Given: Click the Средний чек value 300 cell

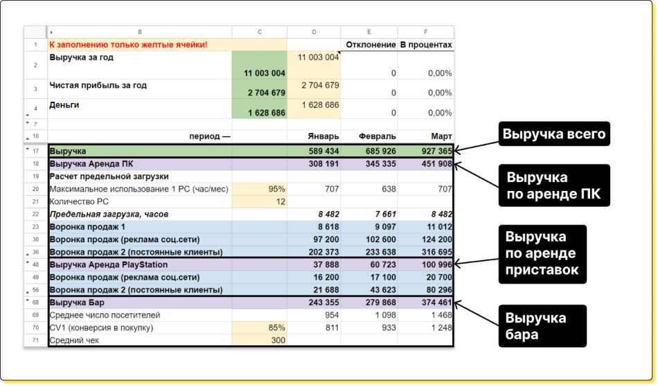Looking at the screenshot, I should 259,340.
